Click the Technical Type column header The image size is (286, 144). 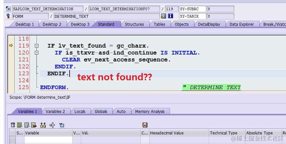click(x=227, y=133)
